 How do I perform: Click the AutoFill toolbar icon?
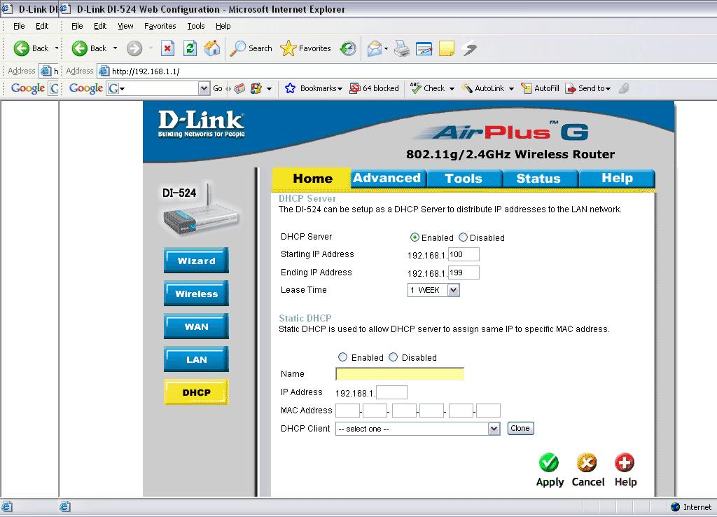[527, 88]
